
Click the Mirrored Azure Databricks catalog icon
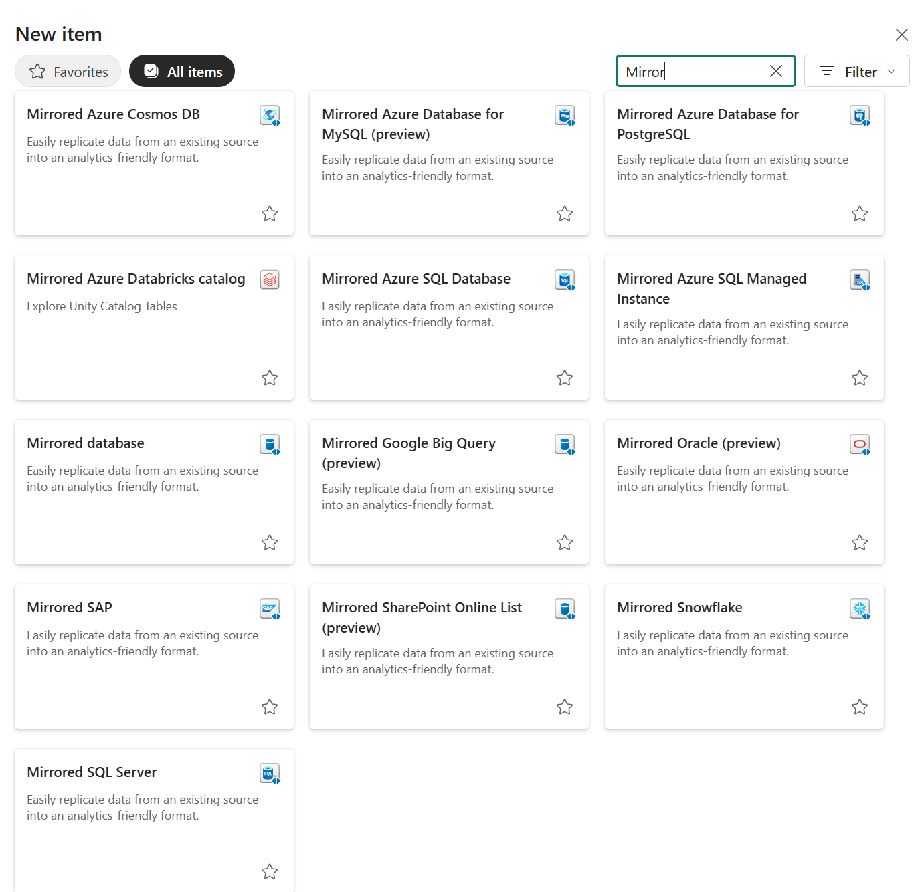(x=270, y=280)
